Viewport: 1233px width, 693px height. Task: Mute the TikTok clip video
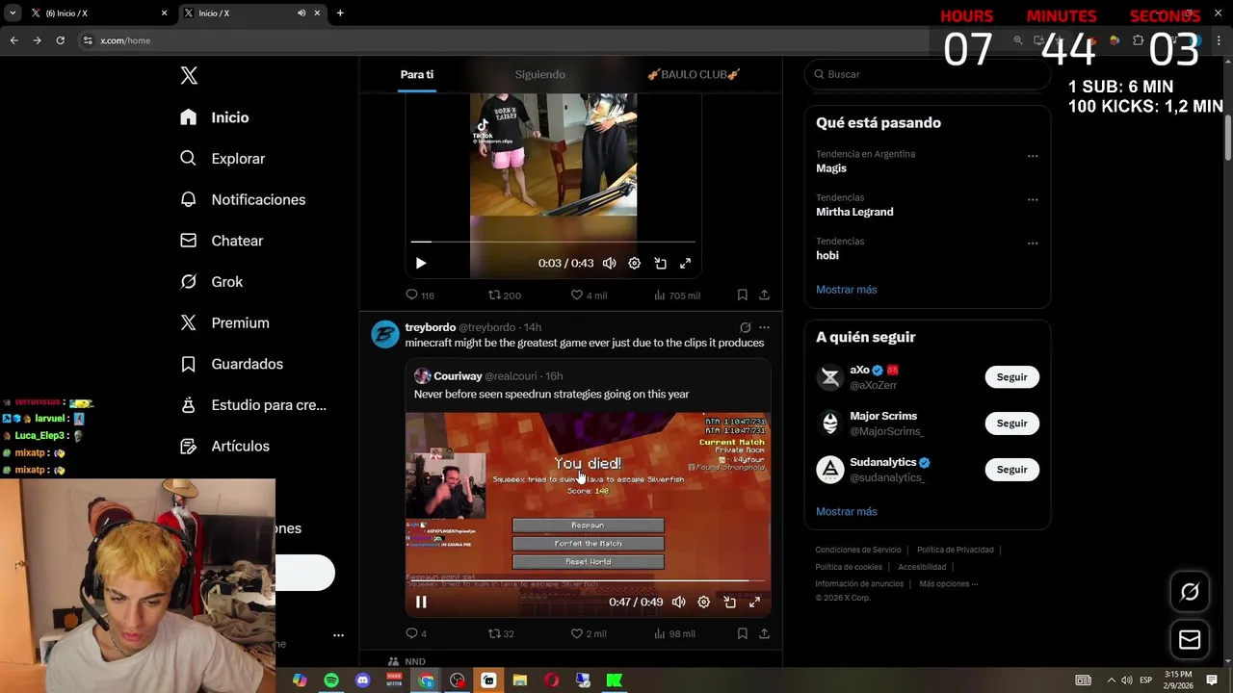(x=610, y=263)
